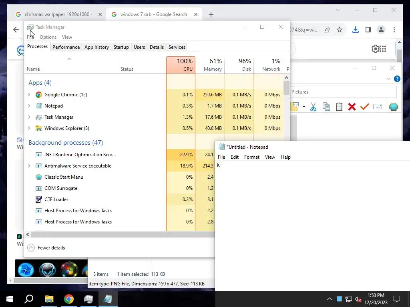Click the Pictures search field in Explorer
The image size is (410, 307).
[343, 92]
